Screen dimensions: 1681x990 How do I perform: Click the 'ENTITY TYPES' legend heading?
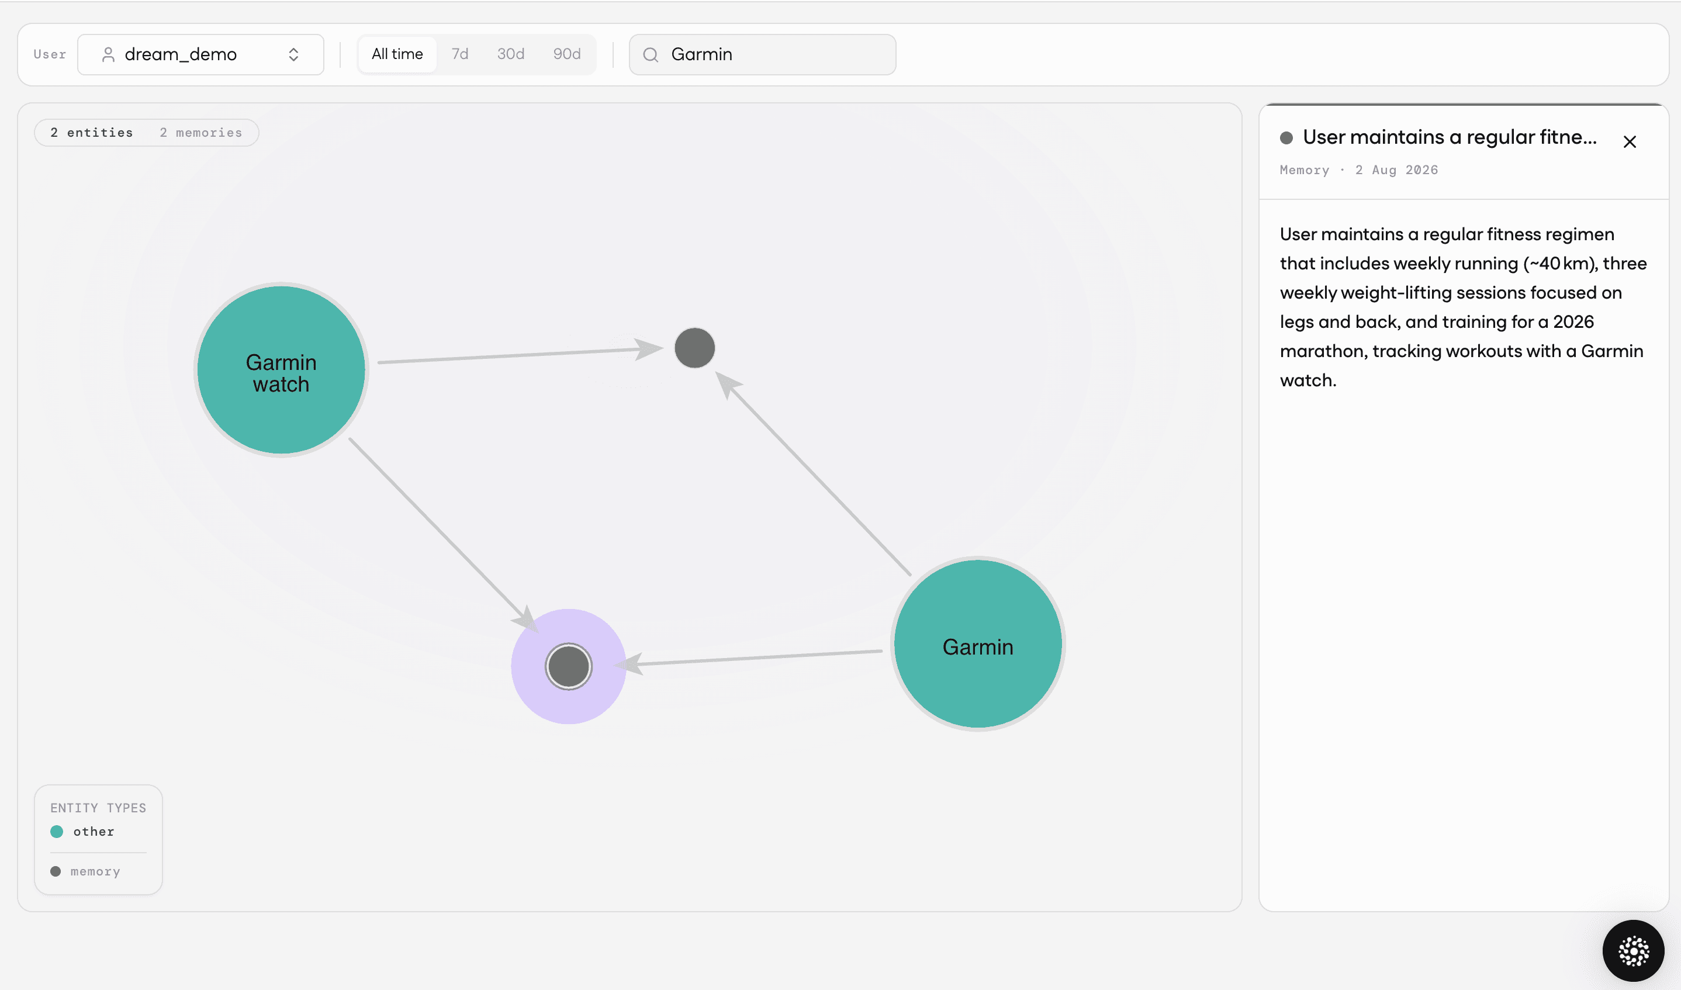pyautogui.click(x=98, y=808)
